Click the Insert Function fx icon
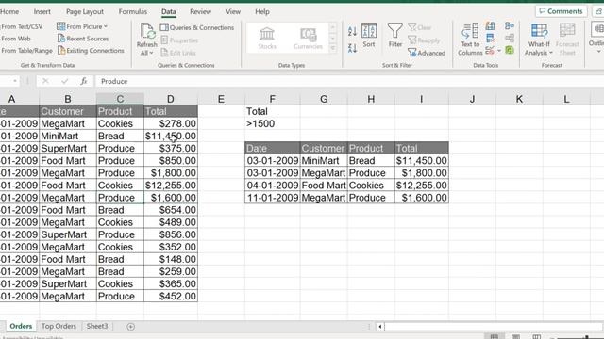Image resolution: width=604 pixels, height=339 pixels. click(x=84, y=81)
